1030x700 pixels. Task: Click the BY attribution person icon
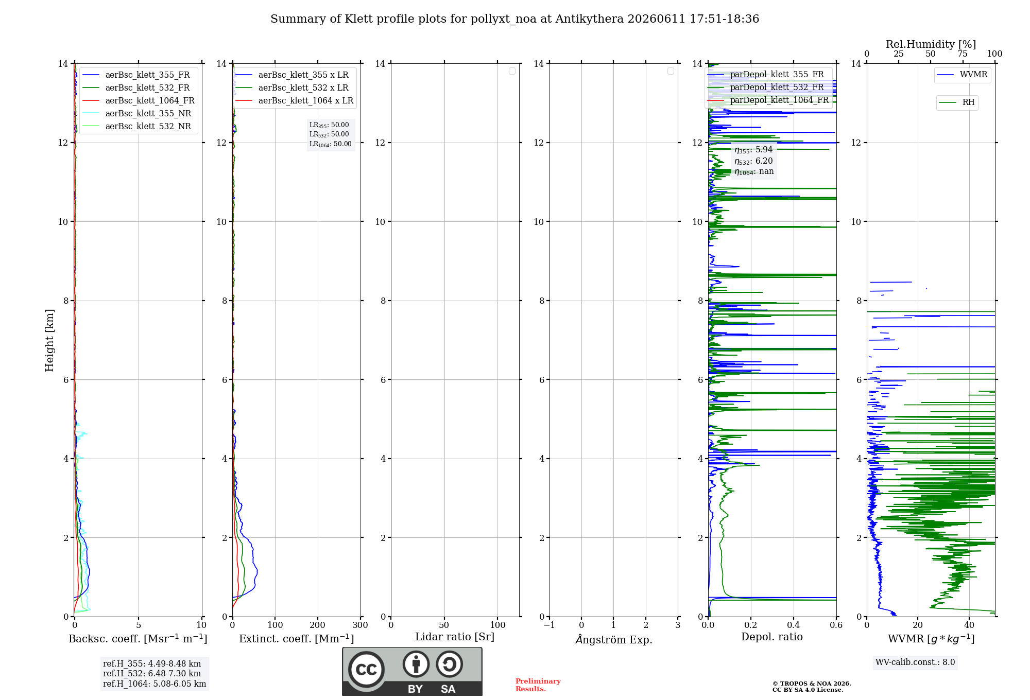(x=416, y=664)
